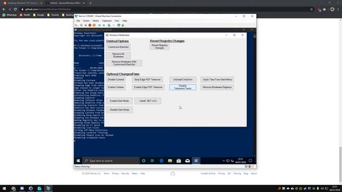The image size is (342, 192).
Task: Click the grey Start VM toolbar icon
Action: (x=81, y=25)
